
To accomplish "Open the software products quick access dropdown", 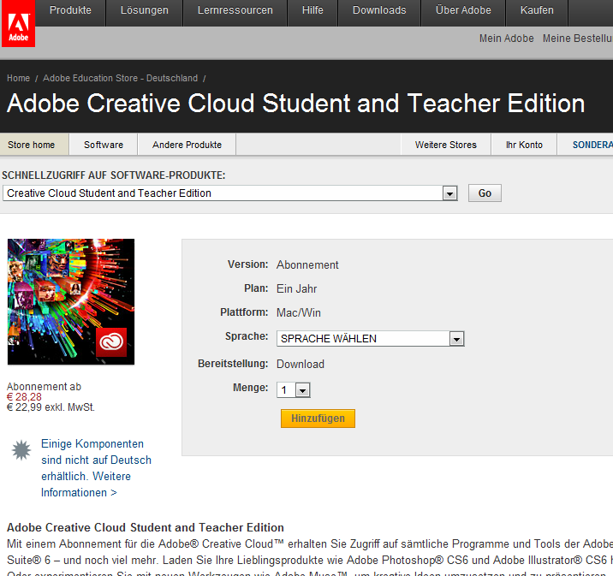I will [x=229, y=193].
